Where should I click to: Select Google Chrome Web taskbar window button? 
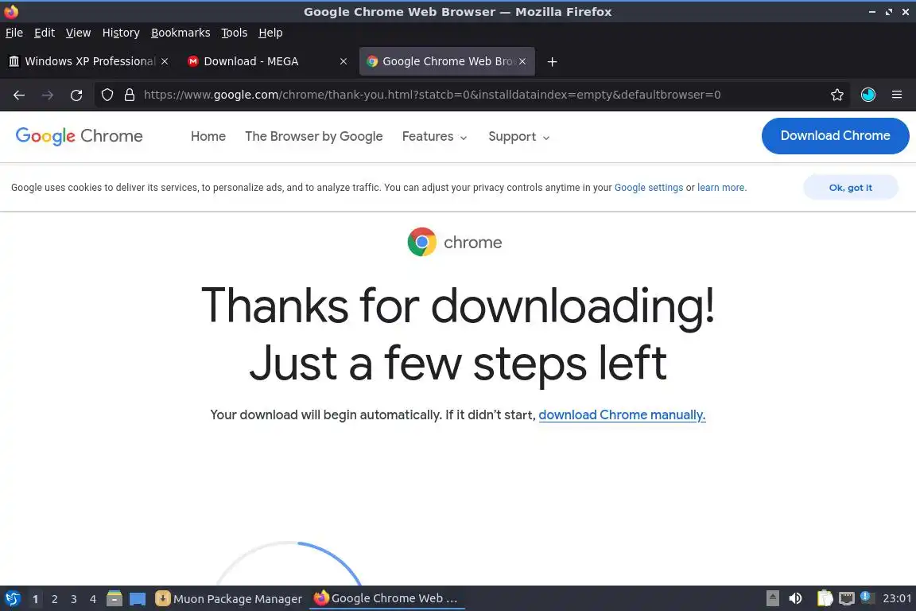(386, 598)
